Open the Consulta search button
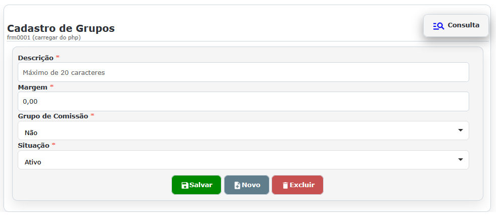The width and height of the screenshot is (496, 216). pos(456,25)
